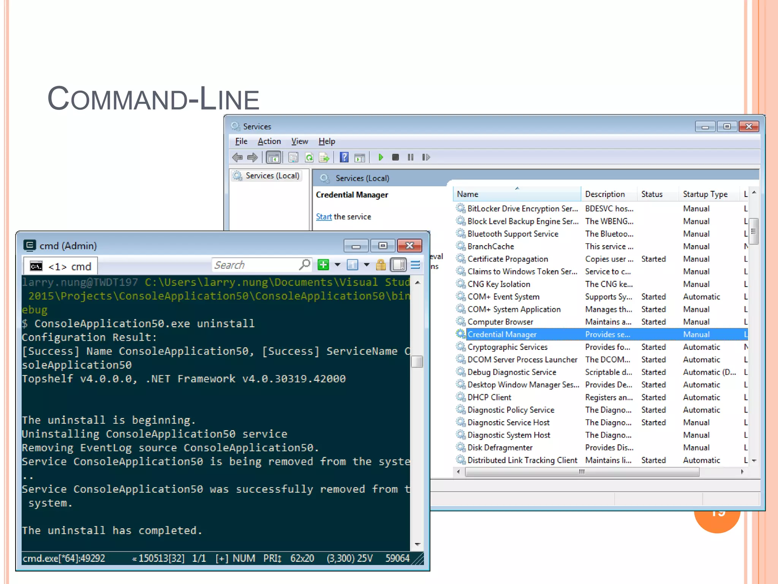Open the Help menu in Services
This screenshot has height=584, width=778.
tap(327, 141)
